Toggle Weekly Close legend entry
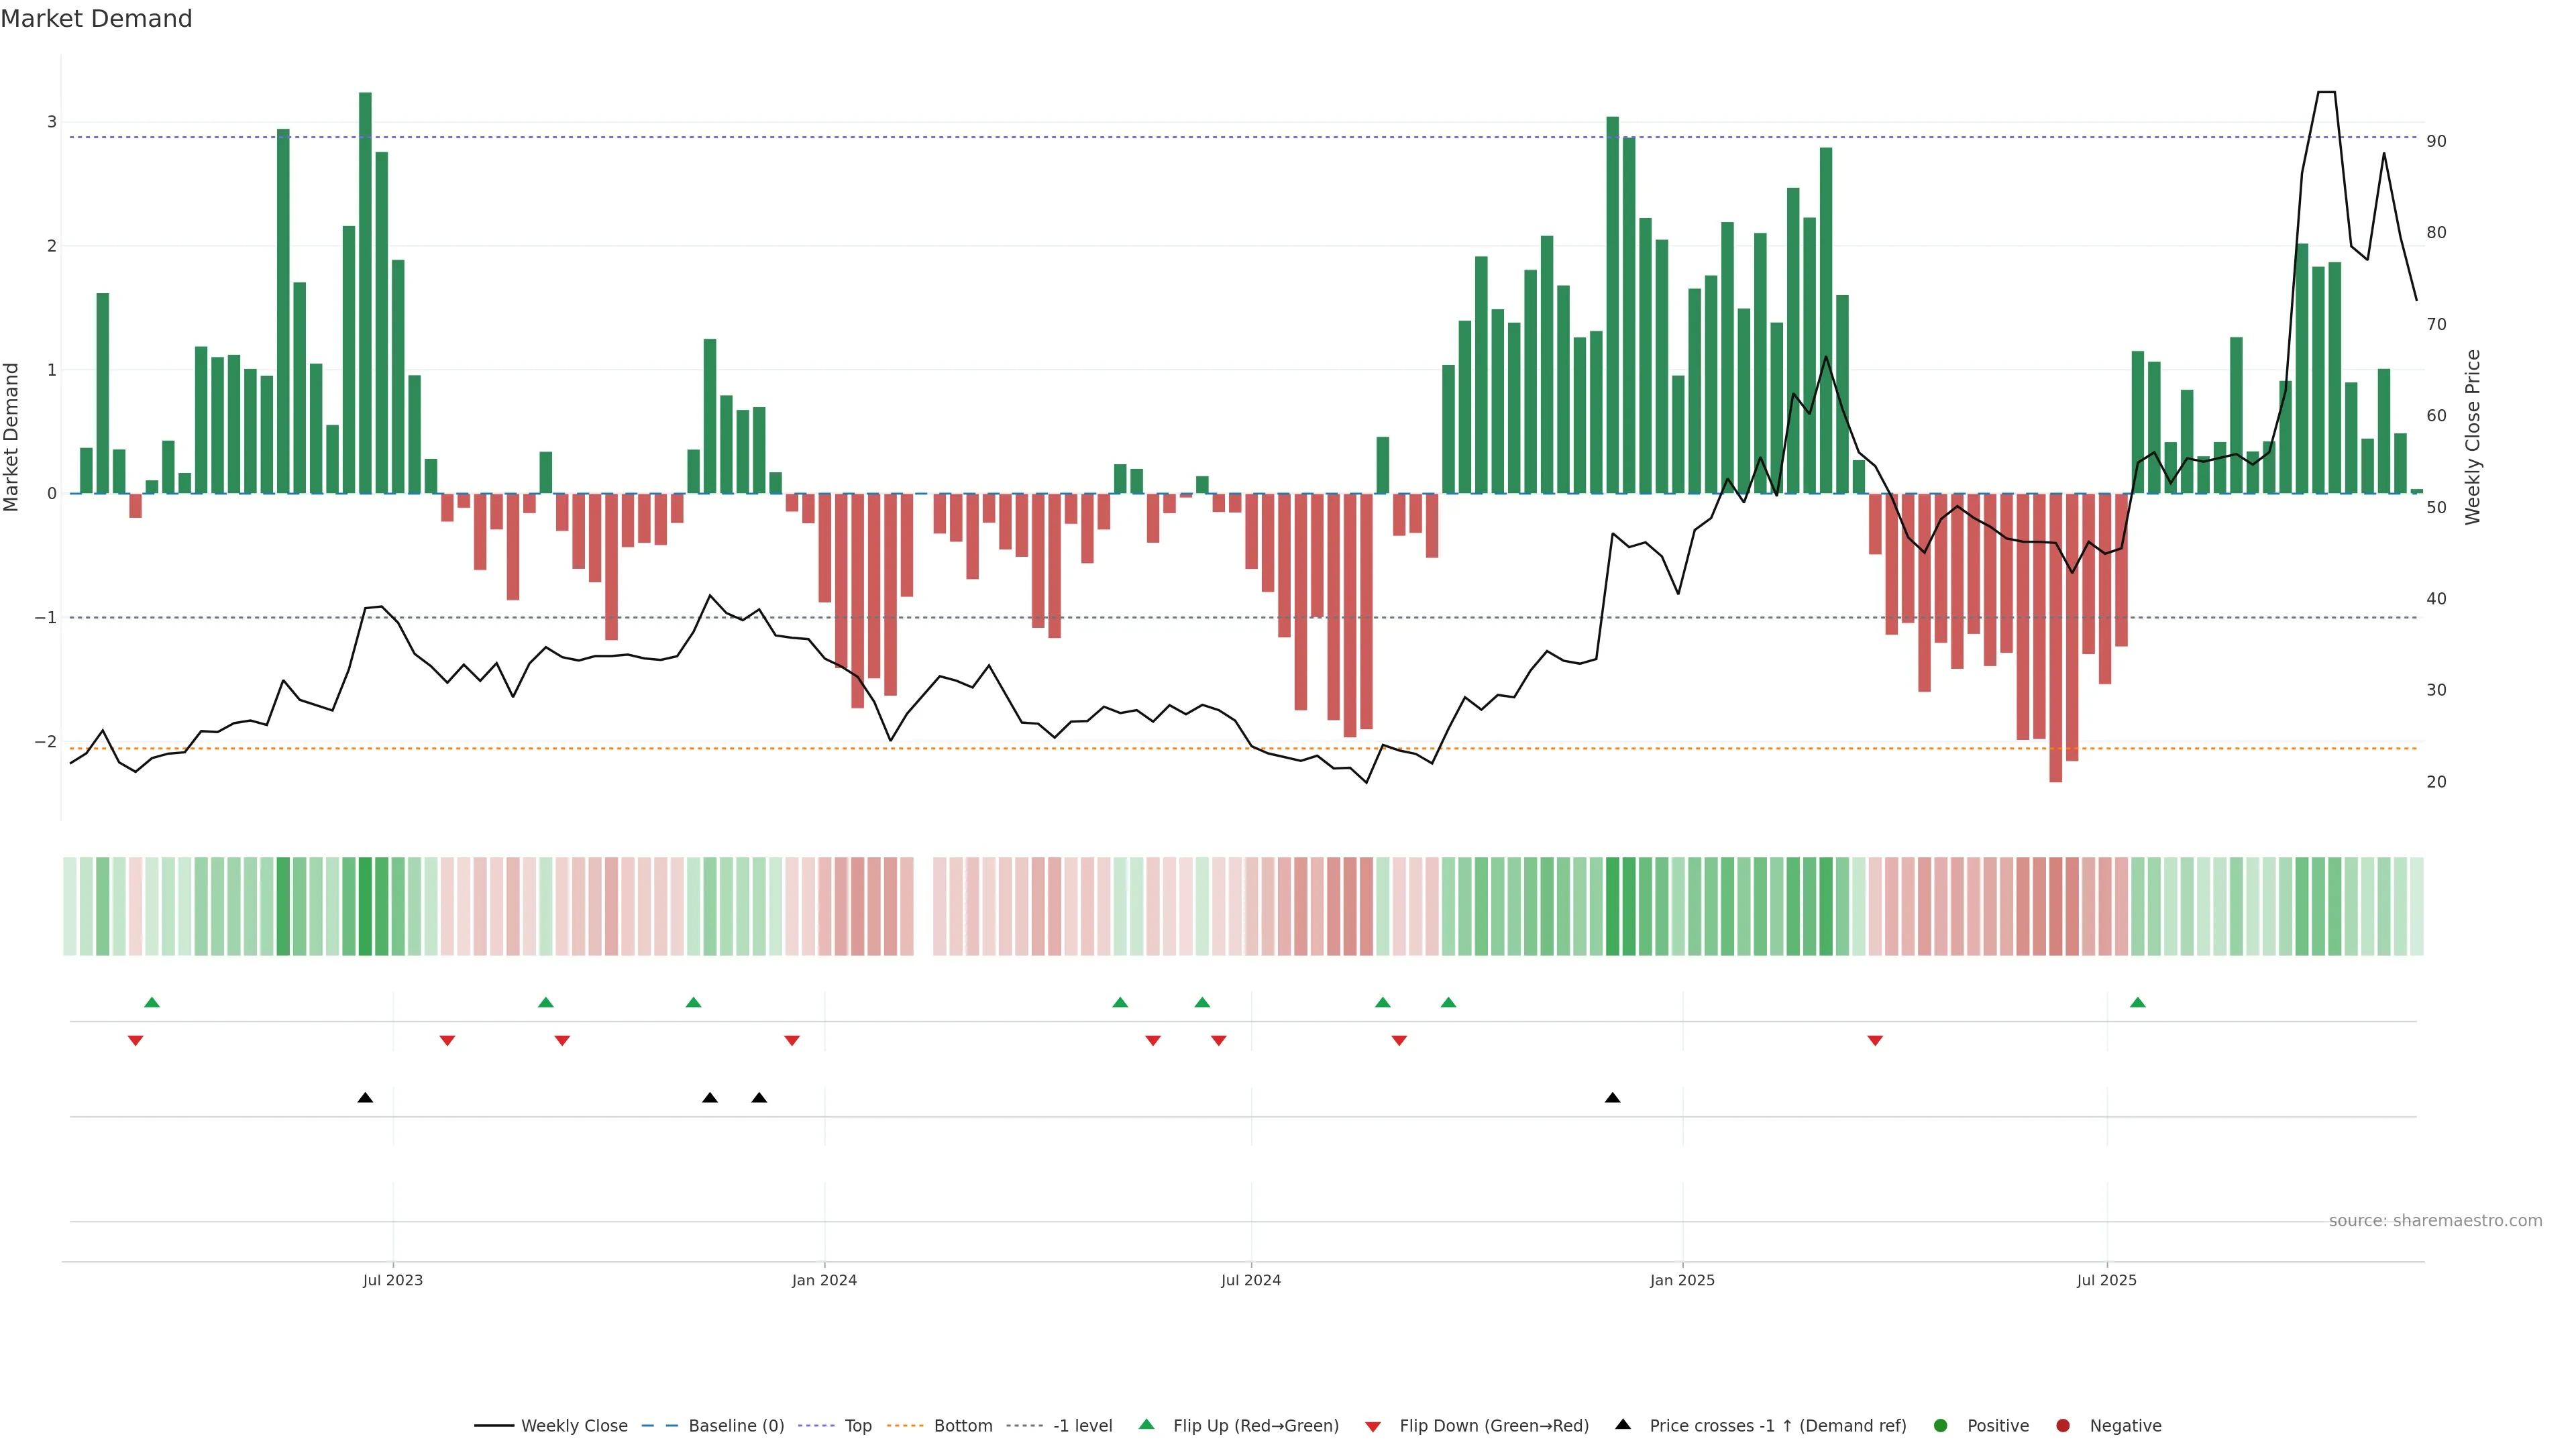Image resolution: width=2576 pixels, height=1449 pixels. (x=573, y=1426)
